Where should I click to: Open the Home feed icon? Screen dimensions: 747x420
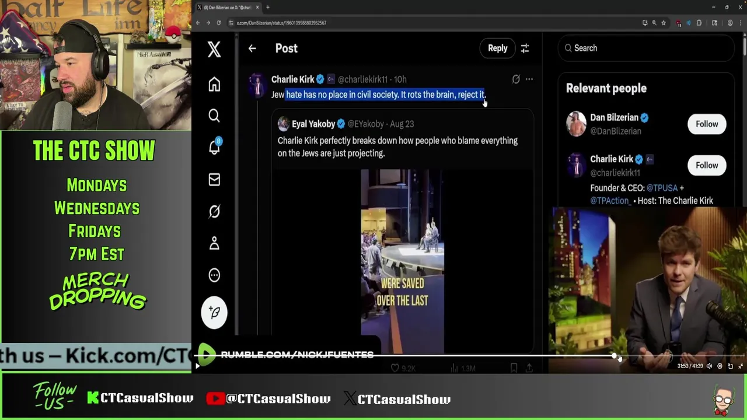pyautogui.click(x=214, y=85)
